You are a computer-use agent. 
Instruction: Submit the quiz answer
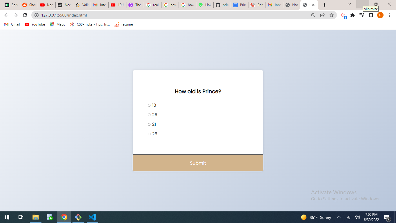198,163
